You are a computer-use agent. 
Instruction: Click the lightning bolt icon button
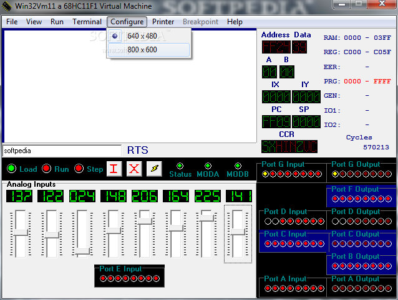154,169
